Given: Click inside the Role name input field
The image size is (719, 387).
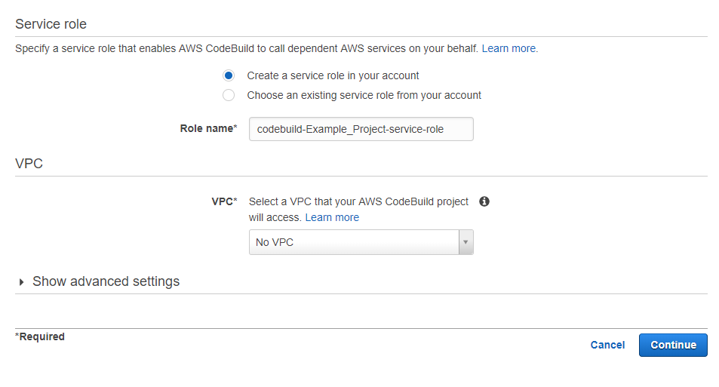Looking at the screenshot, I should (361, 129).
